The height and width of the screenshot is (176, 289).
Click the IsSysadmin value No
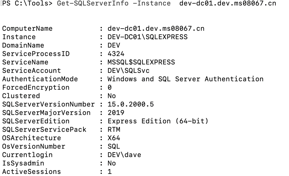click(112, 163)
